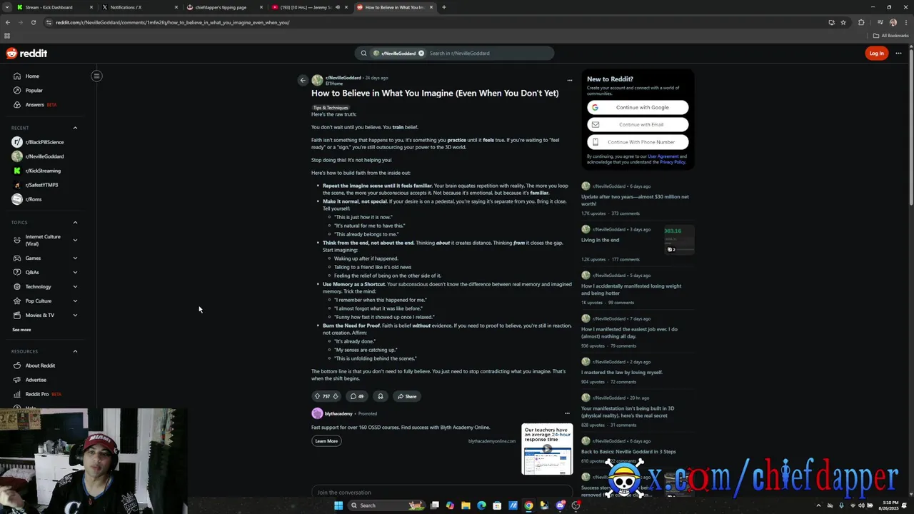Open r/KickStreaming from recent list
The height and width of the screenshot is (514, 914).
[43, 171]
